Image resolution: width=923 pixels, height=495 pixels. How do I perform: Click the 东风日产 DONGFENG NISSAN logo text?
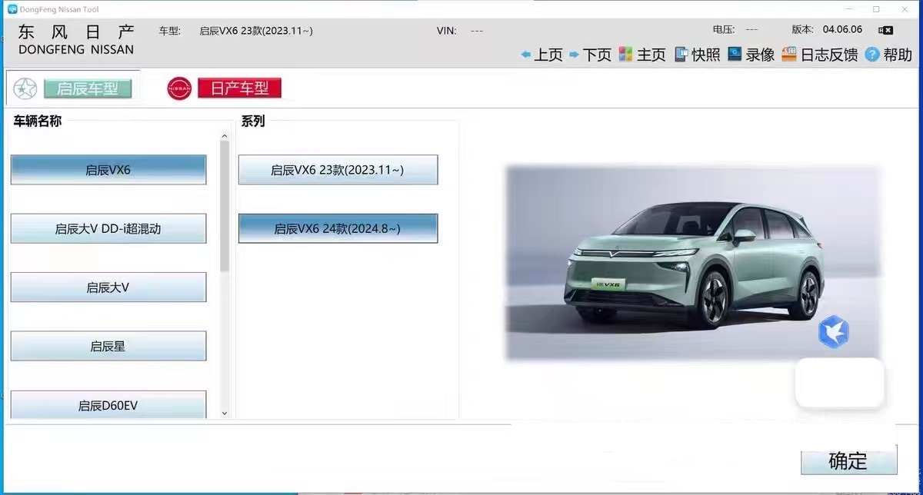(x=76, y=39)
